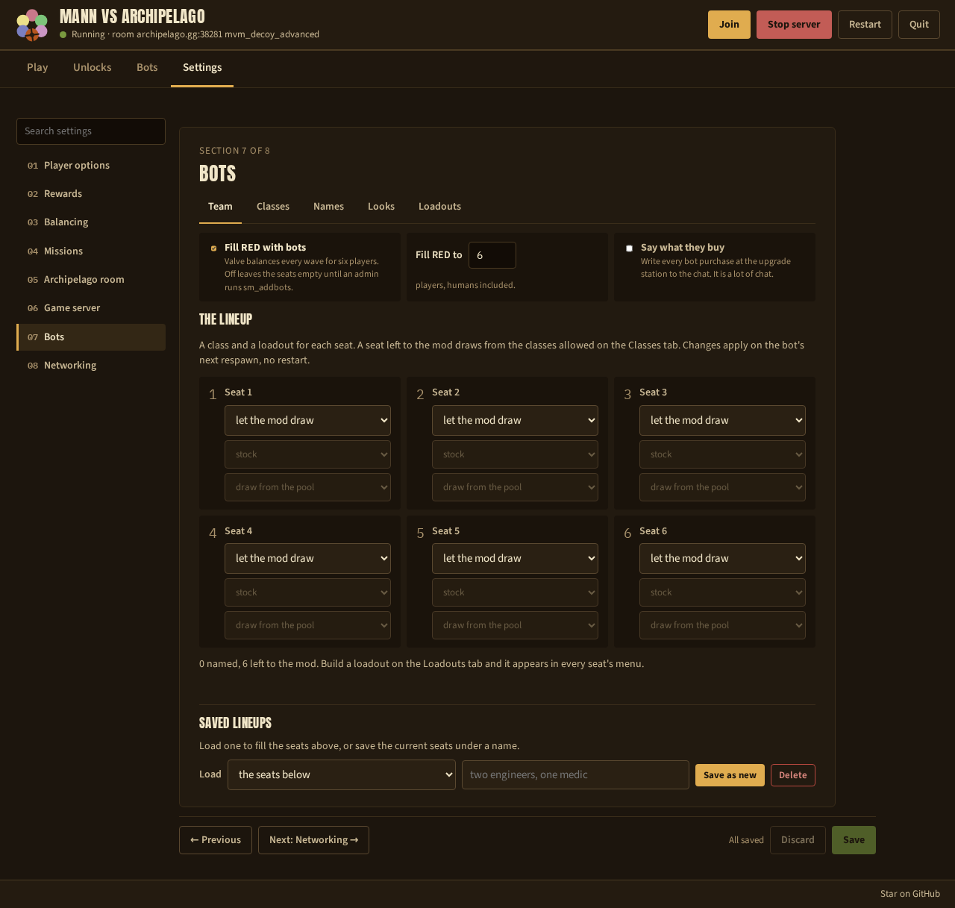
Task: Click the Join button
Action: click(729, 25)
